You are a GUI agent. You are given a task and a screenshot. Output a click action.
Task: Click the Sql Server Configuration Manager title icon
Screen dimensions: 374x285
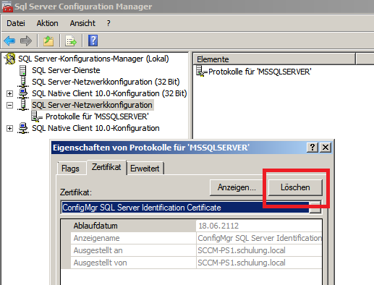(7, 7)
